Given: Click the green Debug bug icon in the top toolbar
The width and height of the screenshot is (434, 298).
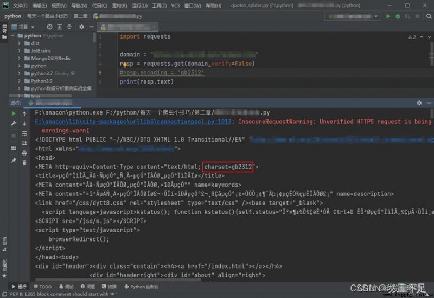Looking at the screenshot, I should (x=398, y=16).
